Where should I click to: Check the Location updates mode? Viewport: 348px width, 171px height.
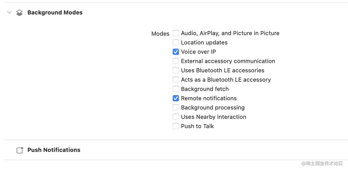pos(176,42)
